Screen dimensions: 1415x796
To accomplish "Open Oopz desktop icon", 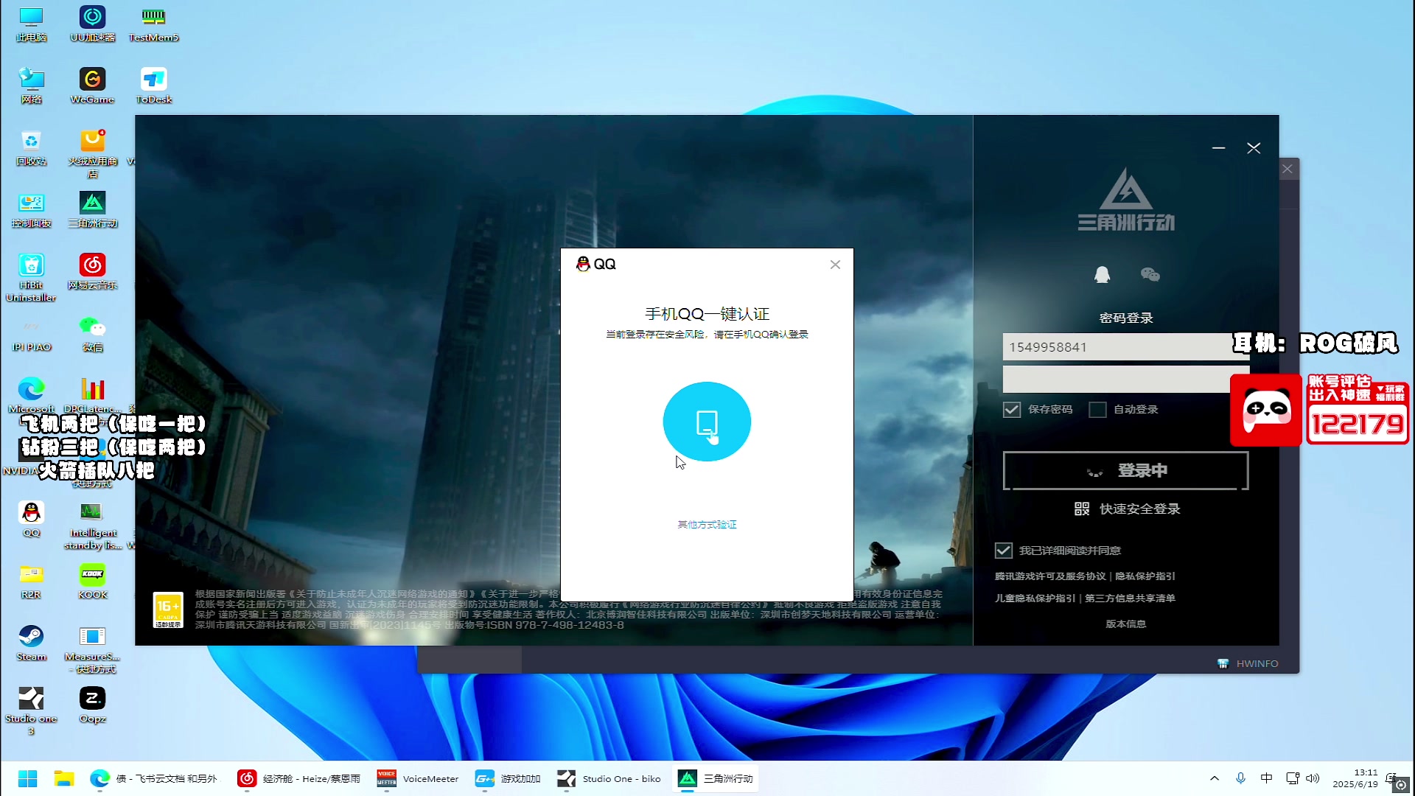I will [x=92, y=705].
